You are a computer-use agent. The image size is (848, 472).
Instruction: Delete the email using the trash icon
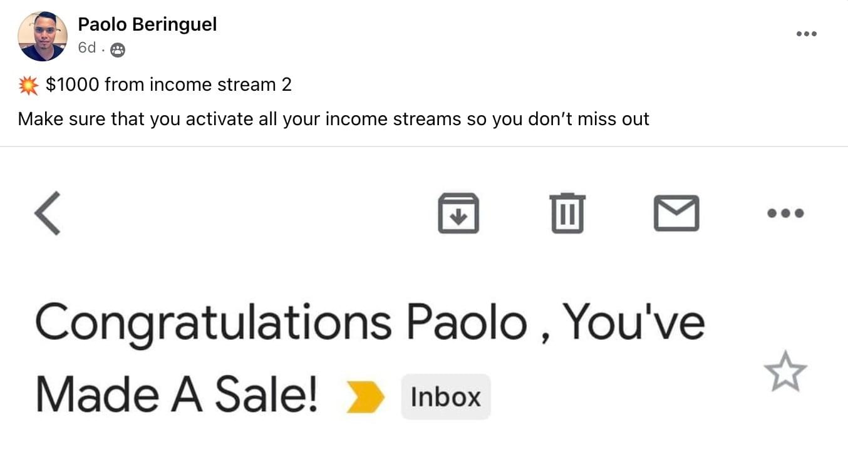[567, 213]
